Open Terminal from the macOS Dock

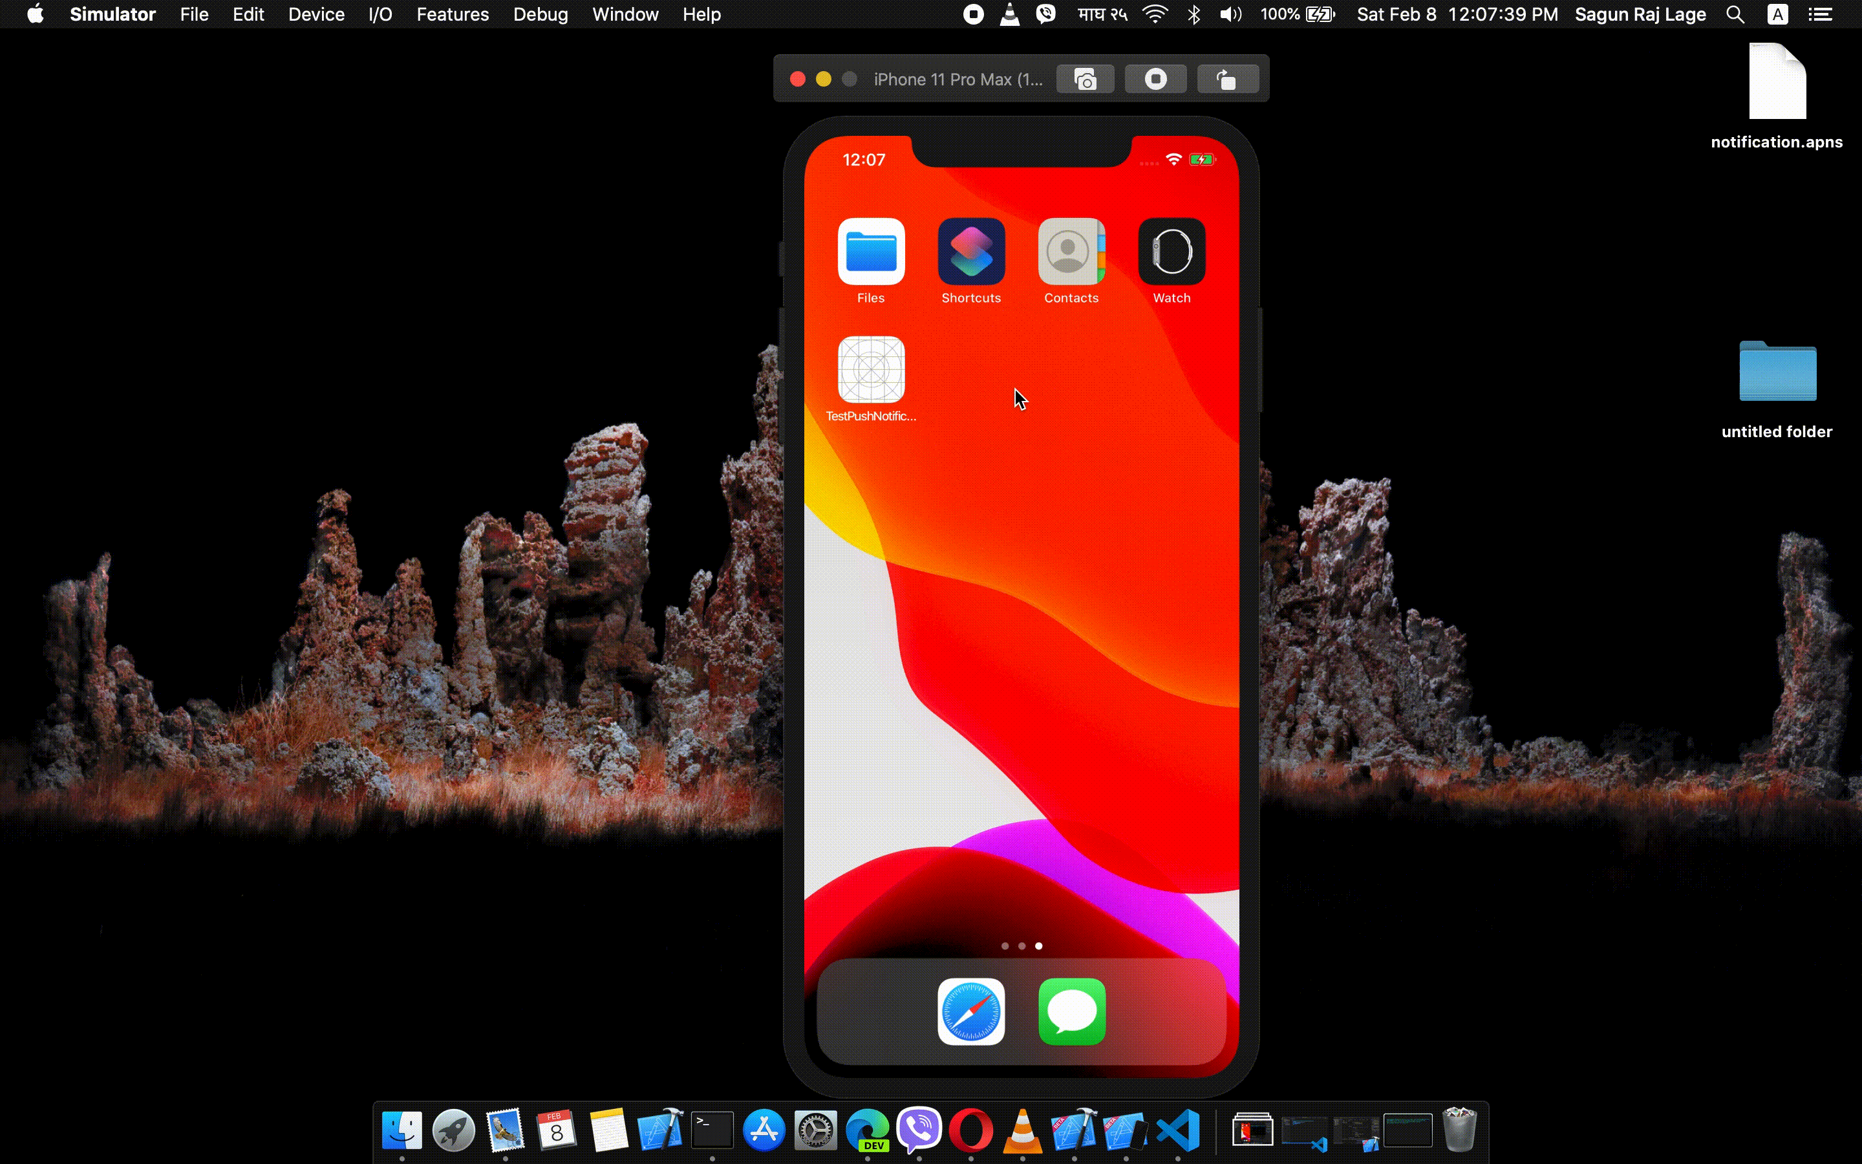712,1130
